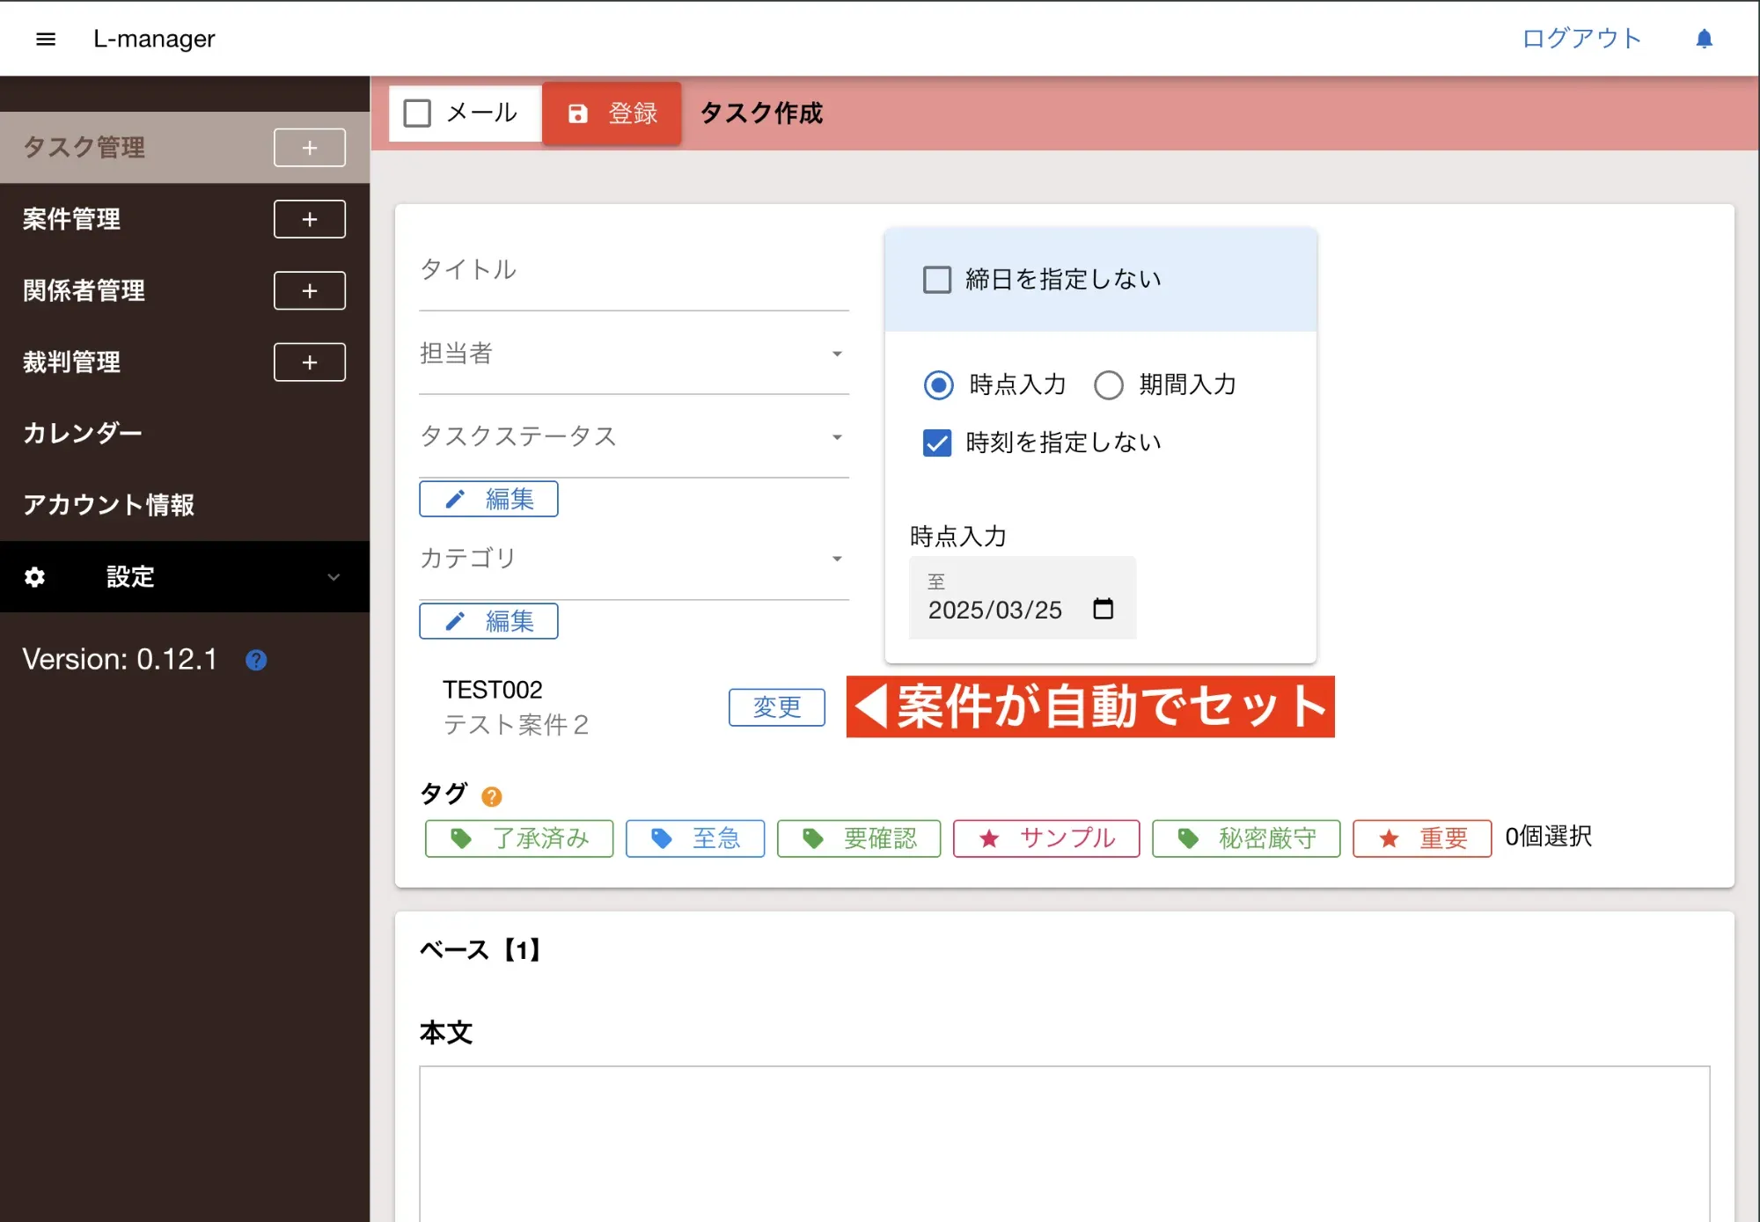Click plus icon next to 案件管理

pyautogui.click(x=309, y=219)
